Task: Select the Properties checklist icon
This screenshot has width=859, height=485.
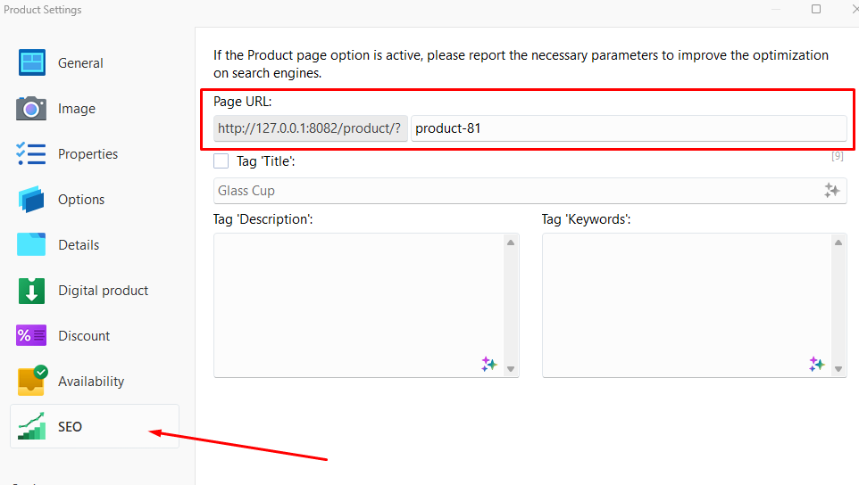Action: (32, 154)
